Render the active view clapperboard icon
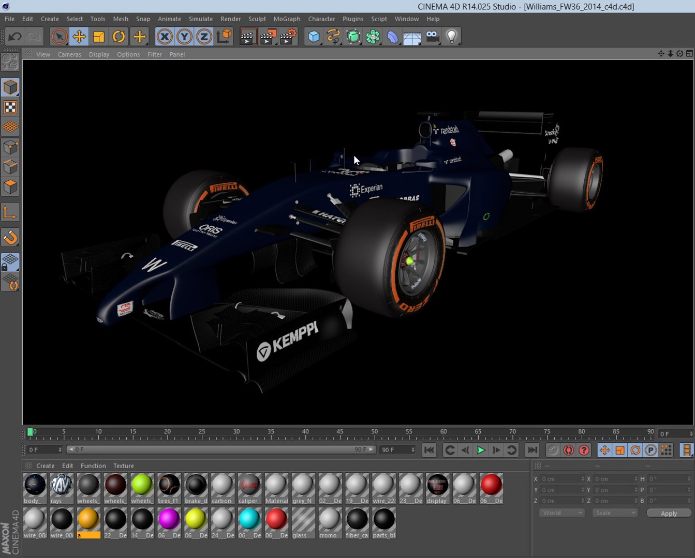Screen dimensions: 695x558 (x=248, y=37)
